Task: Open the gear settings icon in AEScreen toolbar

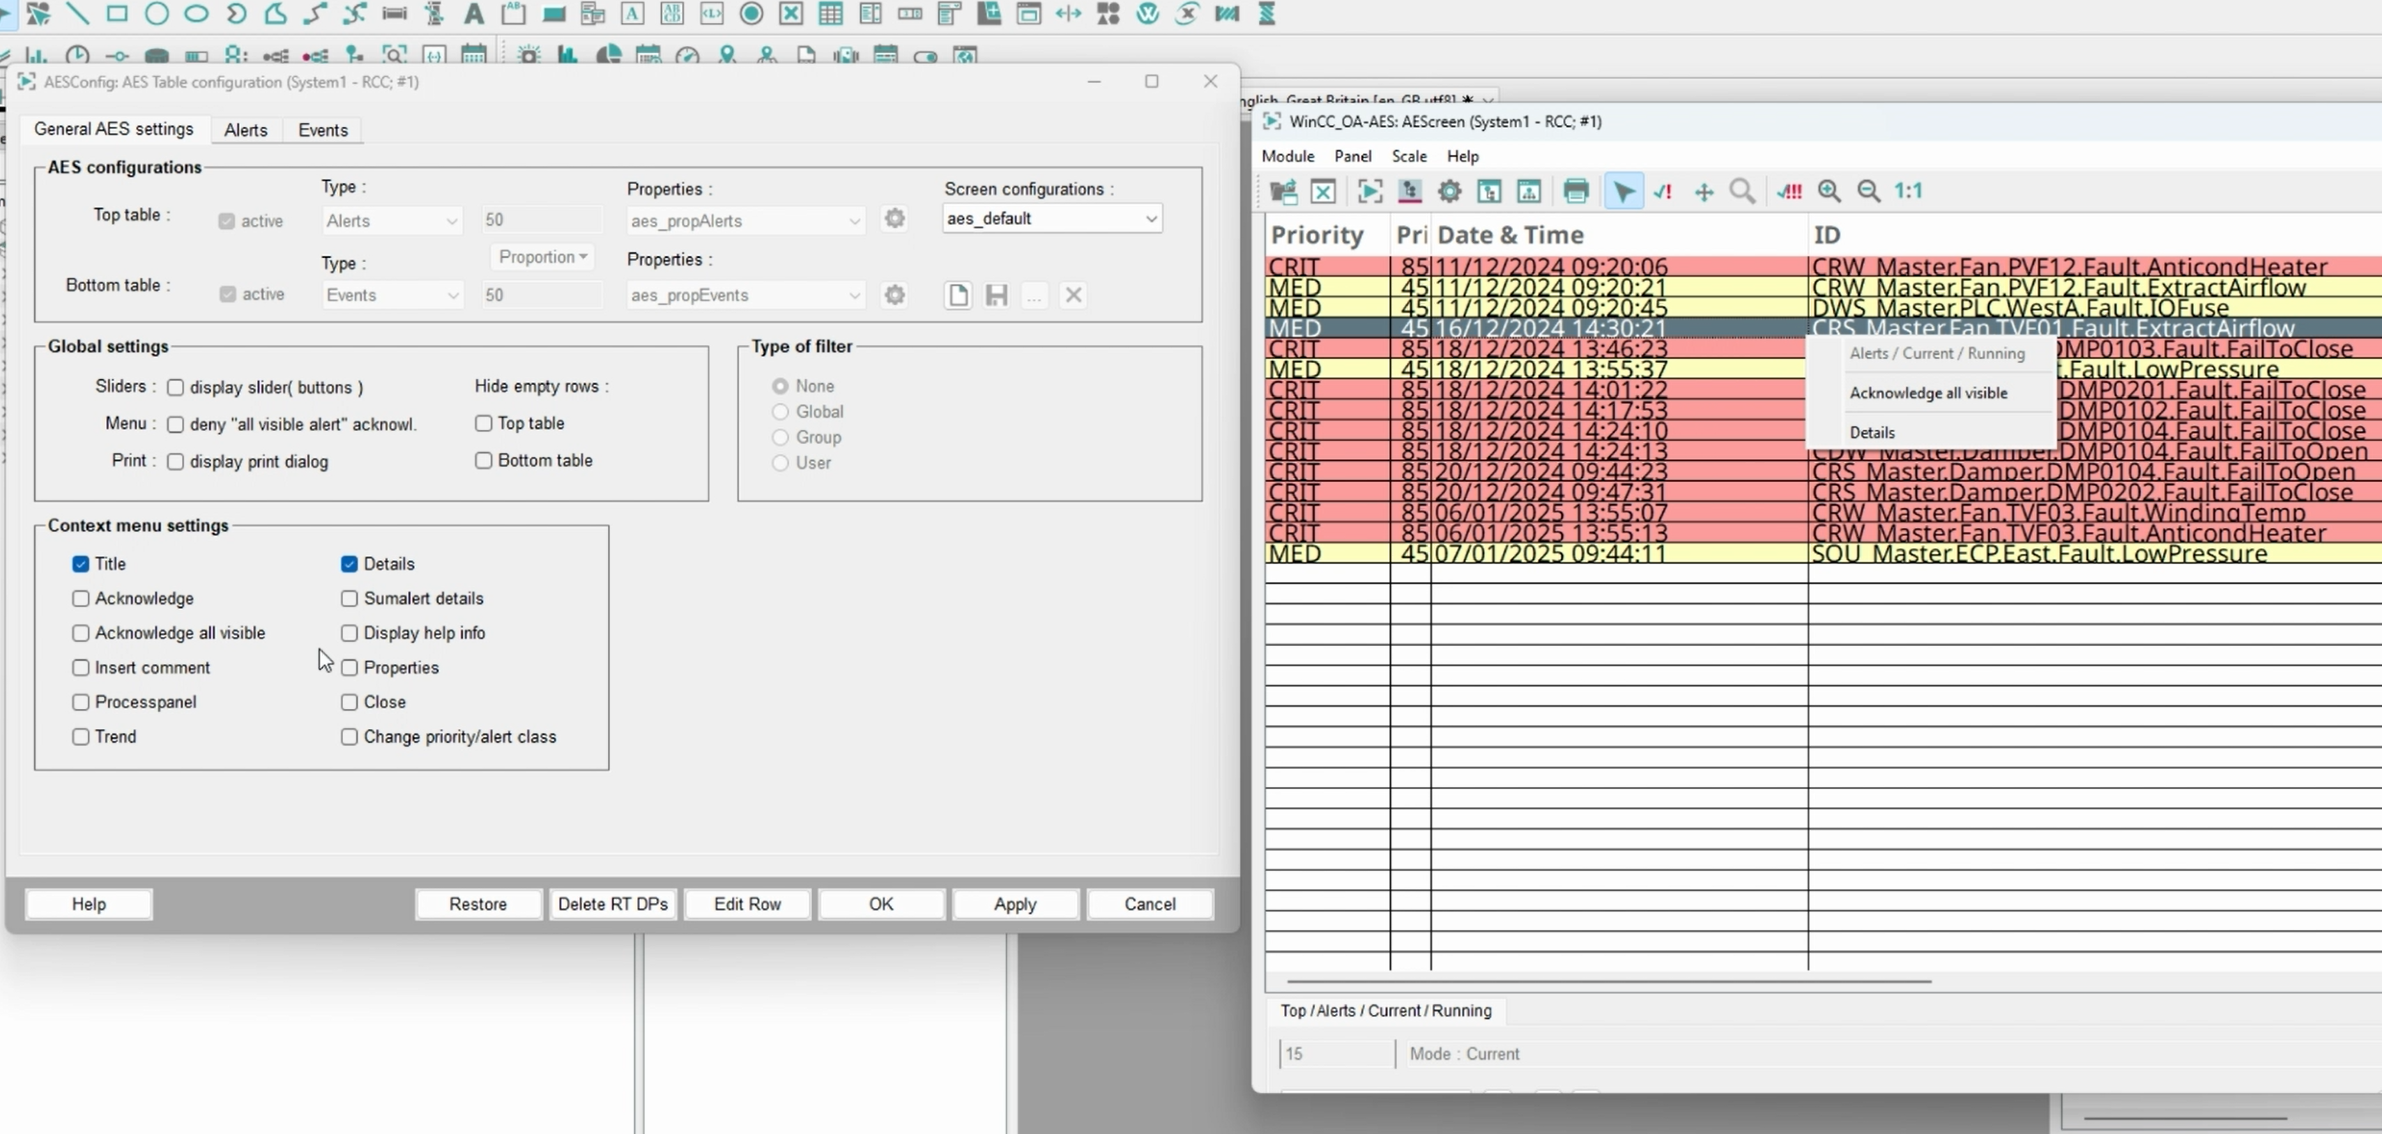Action: [1449, 191]
